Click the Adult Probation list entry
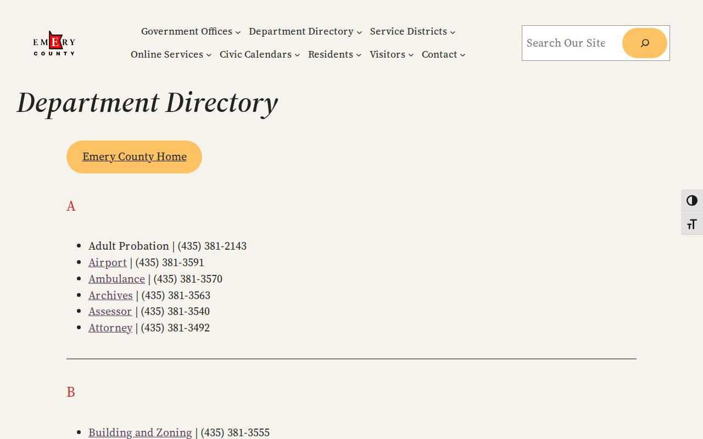This screenshot has width=703, height=439. click(x=168, y=246)
